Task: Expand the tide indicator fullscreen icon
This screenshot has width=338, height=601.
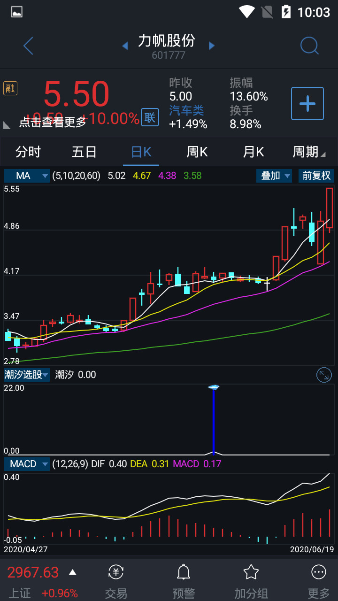Action: (324, 375)
